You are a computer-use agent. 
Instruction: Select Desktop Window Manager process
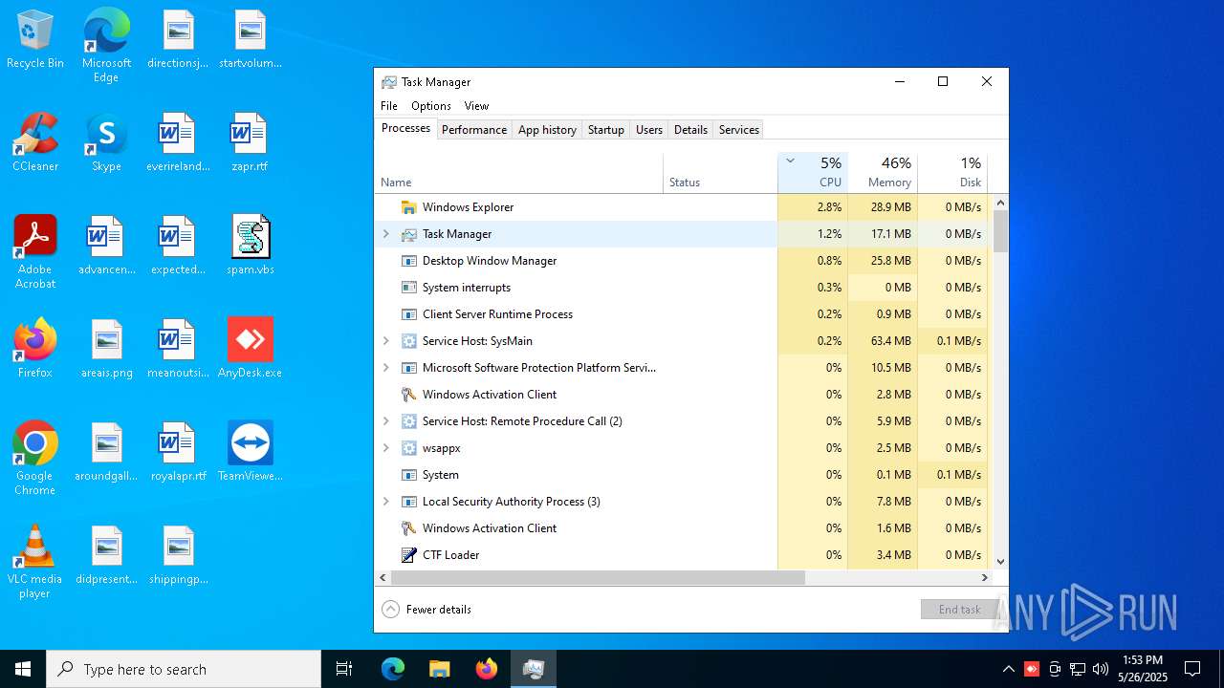[684, 261]
